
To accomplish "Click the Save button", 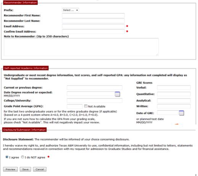I will (25, 170).
